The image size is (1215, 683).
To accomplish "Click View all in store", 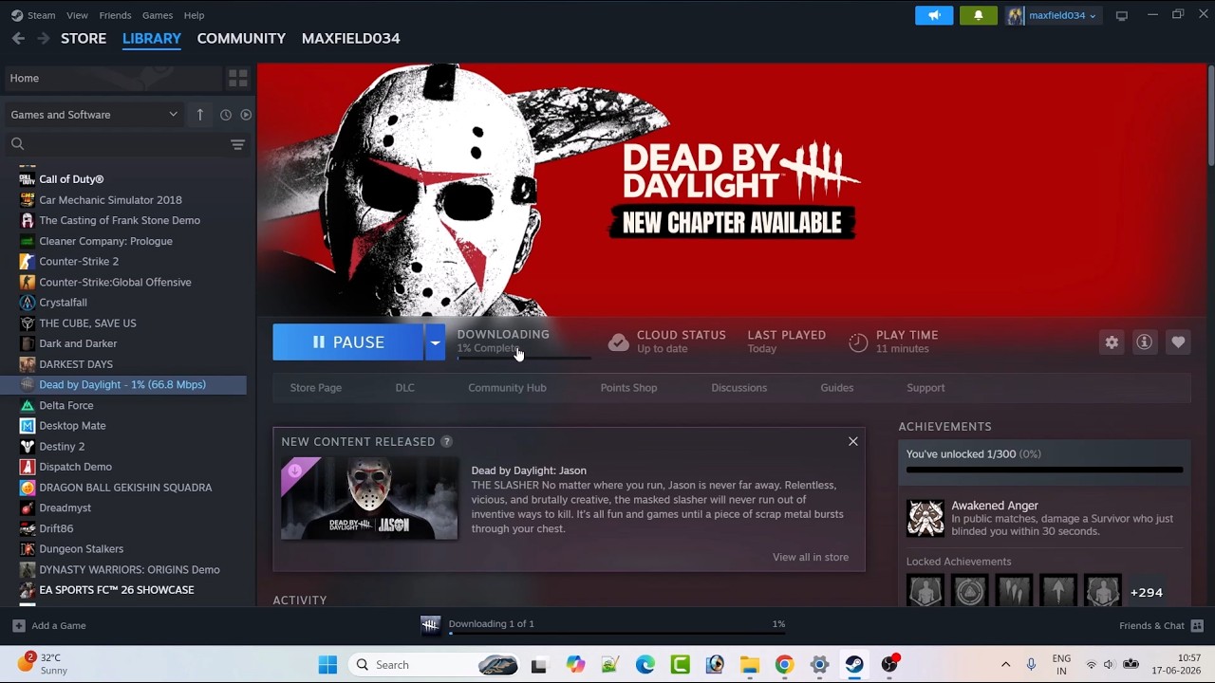I will (x=811, y=557).
